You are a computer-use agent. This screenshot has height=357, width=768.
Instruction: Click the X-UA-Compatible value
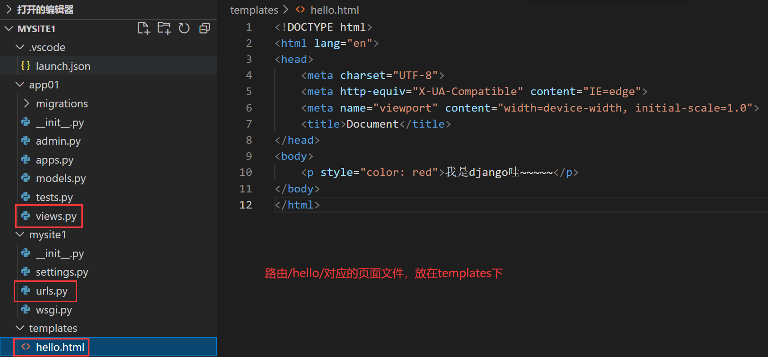click(468, 91)
